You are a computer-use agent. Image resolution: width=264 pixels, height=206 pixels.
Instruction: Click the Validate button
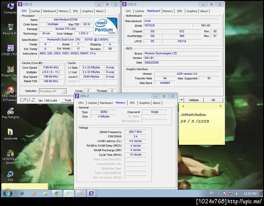[x=194, y=100]
